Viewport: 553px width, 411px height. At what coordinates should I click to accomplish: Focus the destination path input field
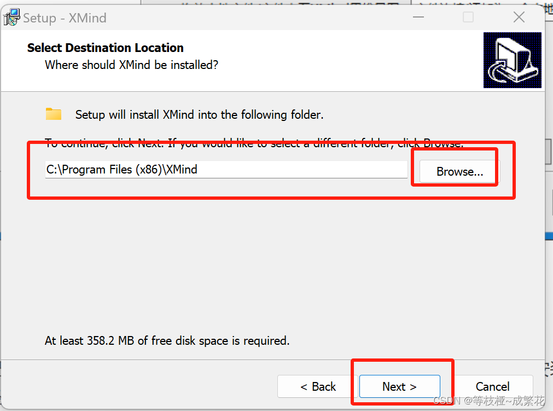[226, 170]
